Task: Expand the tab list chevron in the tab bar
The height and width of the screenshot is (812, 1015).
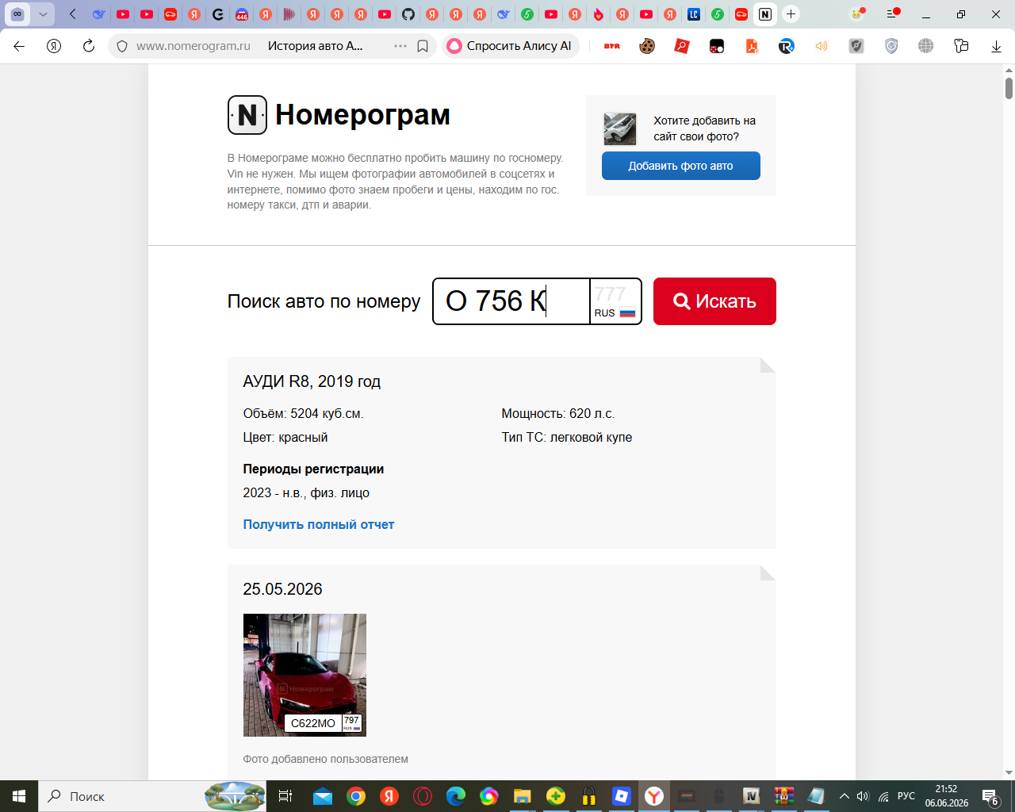Action: click(43, 14)
